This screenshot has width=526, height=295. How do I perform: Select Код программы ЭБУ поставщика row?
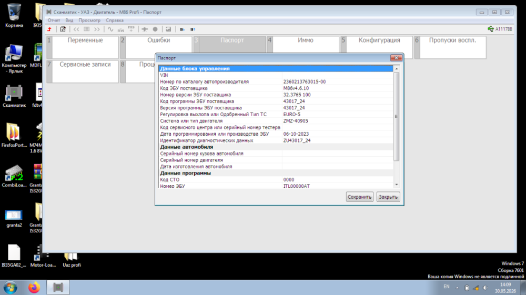pyautogui.click(x=276, y=101)
